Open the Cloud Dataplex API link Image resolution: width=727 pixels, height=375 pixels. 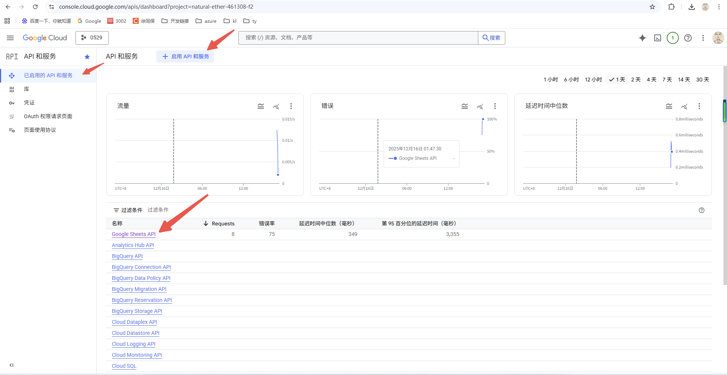[135, 322]
